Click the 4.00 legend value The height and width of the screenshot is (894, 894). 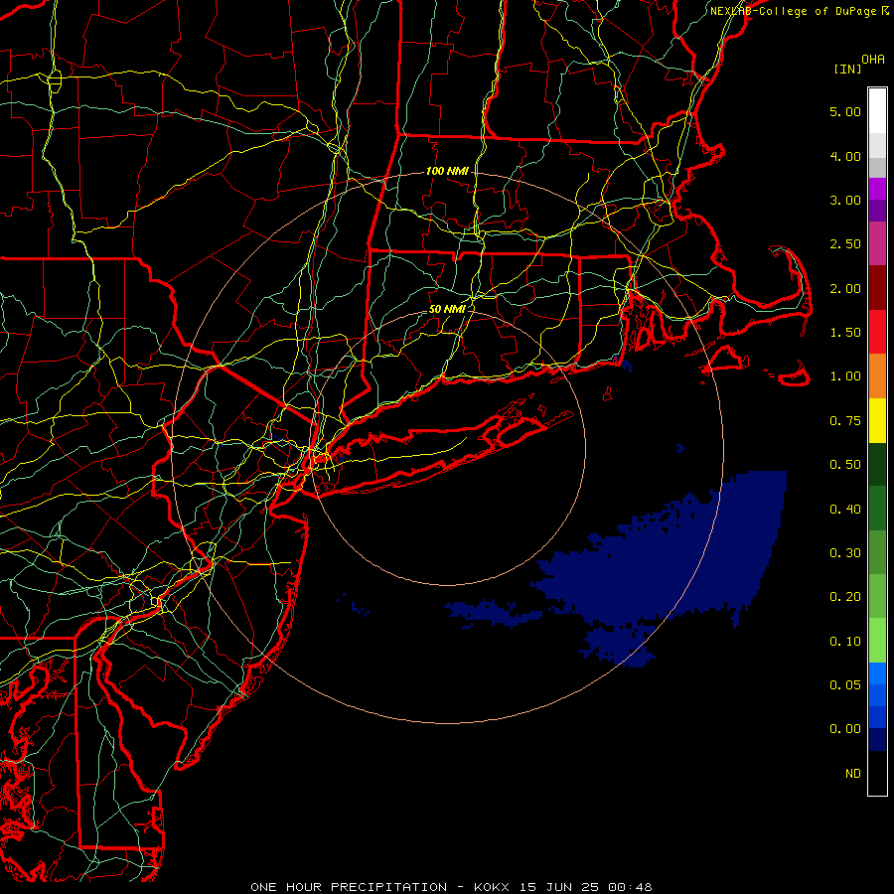845,156
